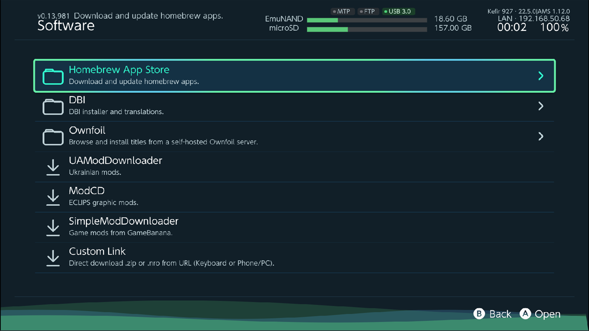
Task: Click the Software page heading
Action: point(66,26)
